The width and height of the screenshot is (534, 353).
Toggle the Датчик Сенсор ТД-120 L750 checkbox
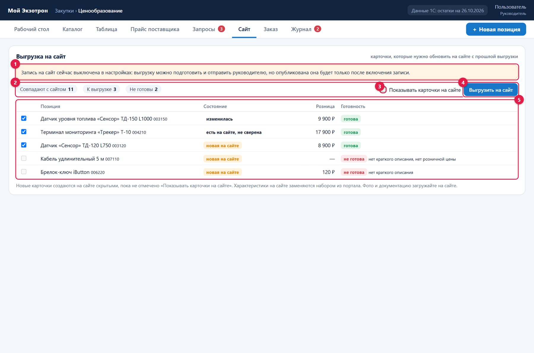24,145
